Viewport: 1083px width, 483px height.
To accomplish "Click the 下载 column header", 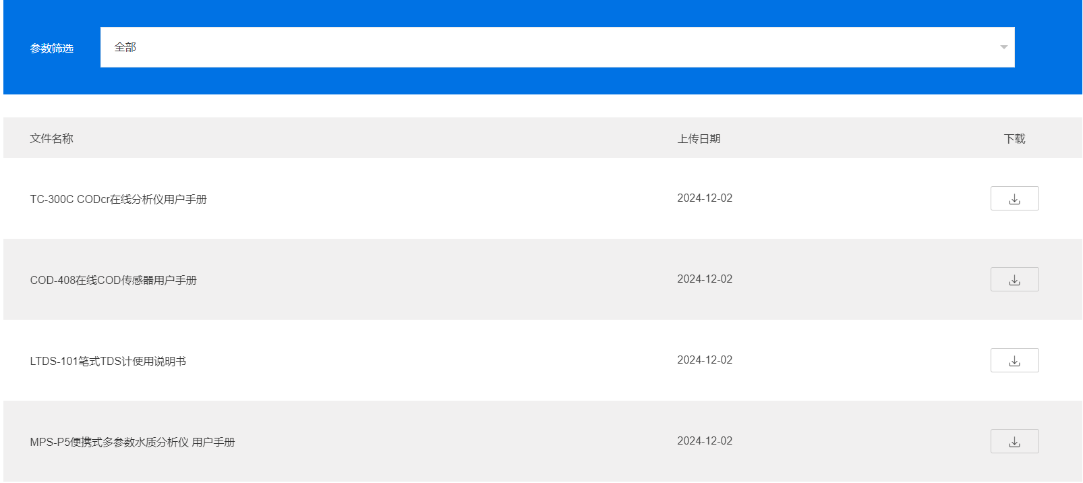I will pos(1014,139).
